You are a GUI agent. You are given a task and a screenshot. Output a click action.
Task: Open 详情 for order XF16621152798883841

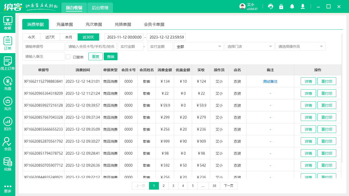(308, 81)
